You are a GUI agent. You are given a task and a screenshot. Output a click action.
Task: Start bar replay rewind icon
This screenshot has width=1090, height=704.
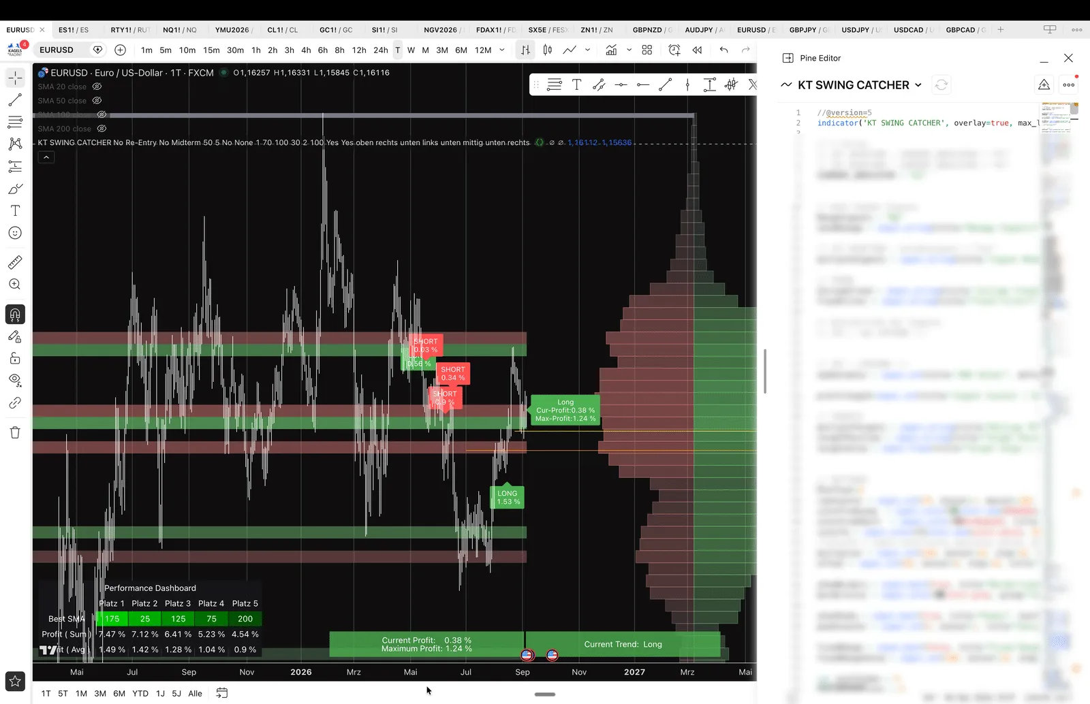[697, 50]
